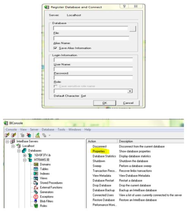Click the database file path input field

pos(90,28)
